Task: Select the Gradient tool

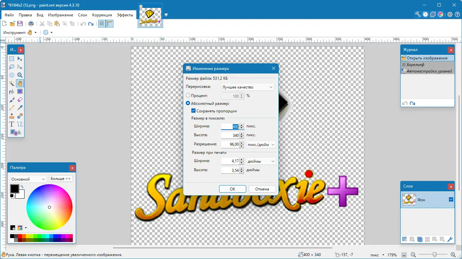Action: (x=20, y=91)
